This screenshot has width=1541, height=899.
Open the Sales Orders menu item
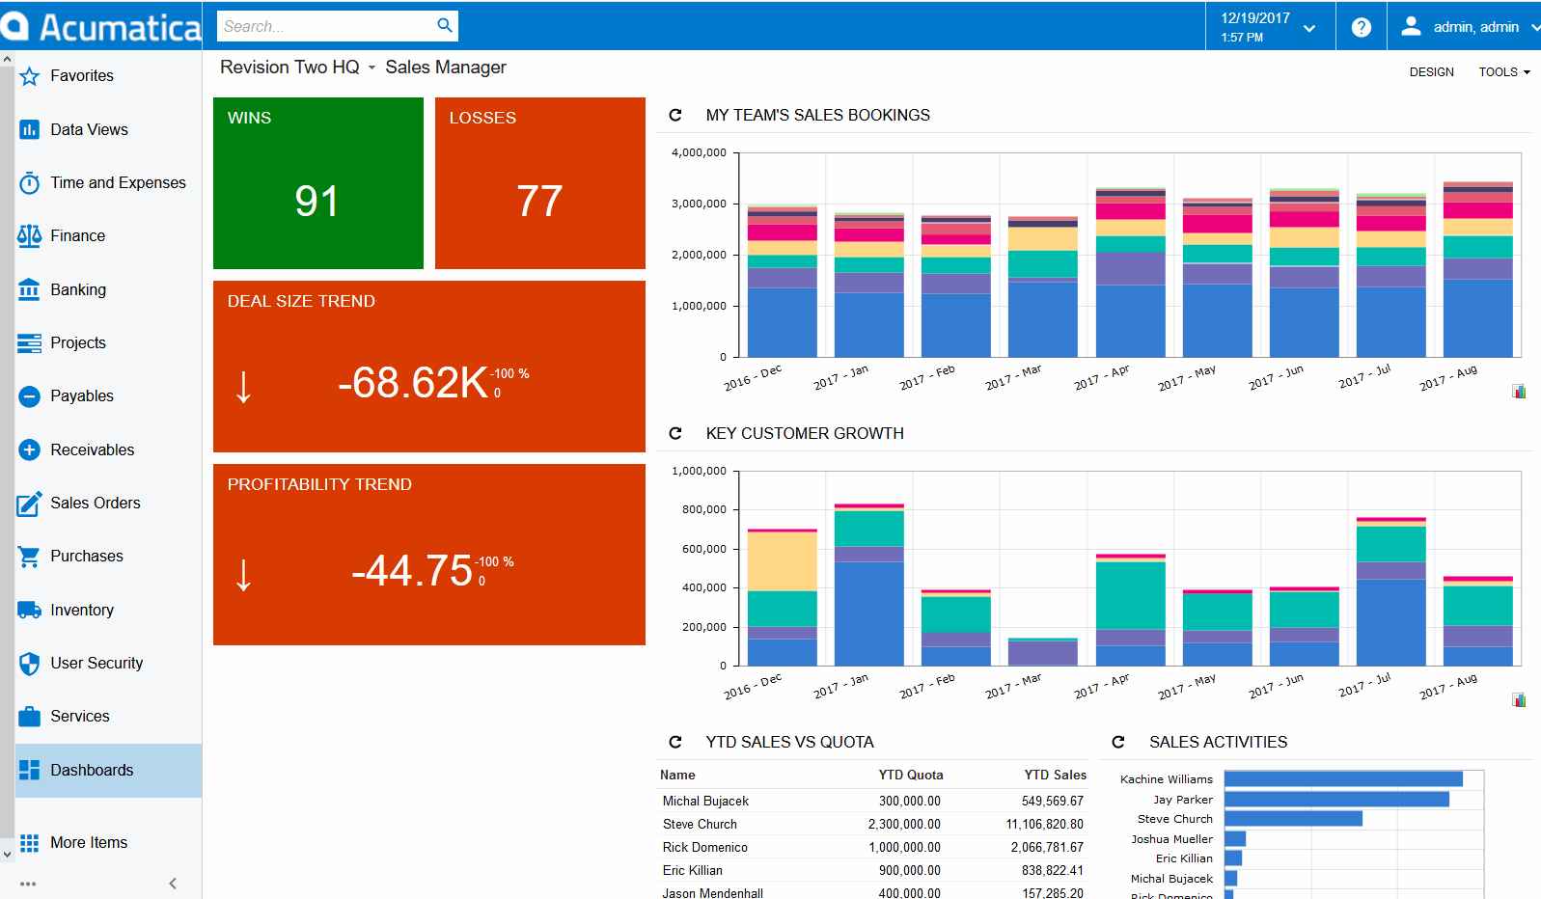tap(108, 503)
